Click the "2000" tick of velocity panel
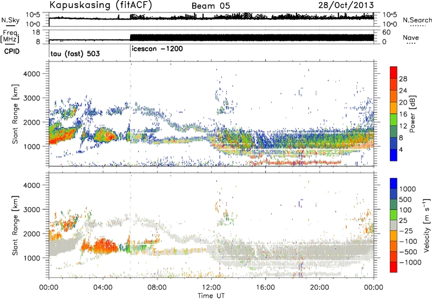 [x=31, y=234]
